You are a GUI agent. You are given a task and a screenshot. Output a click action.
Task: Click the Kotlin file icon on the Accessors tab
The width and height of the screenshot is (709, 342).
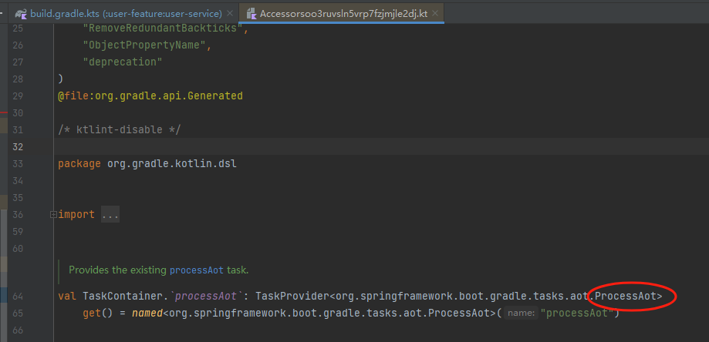click(252, 14)
